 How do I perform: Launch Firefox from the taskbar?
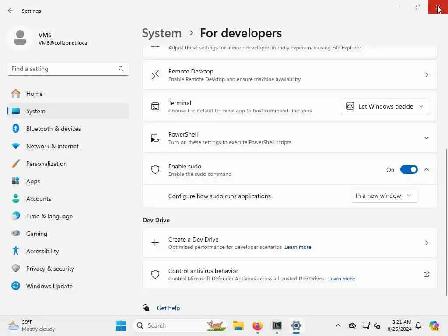coord(257,325)
